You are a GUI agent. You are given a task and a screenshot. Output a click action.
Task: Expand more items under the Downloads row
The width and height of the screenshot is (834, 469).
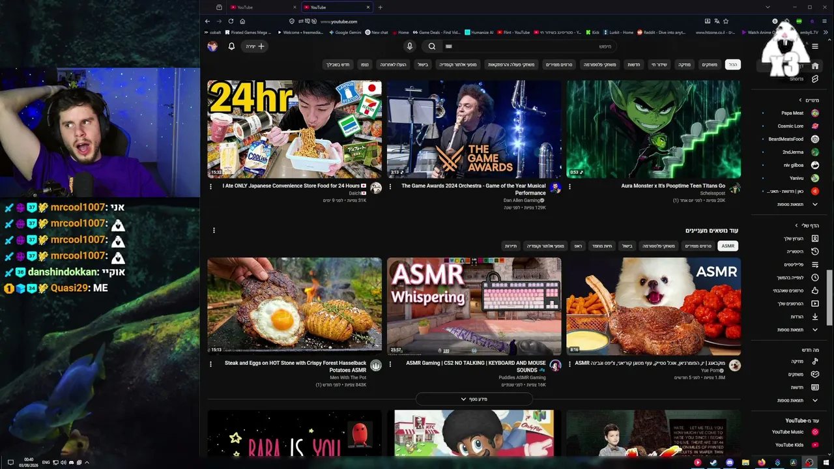(x=798, y=330)
